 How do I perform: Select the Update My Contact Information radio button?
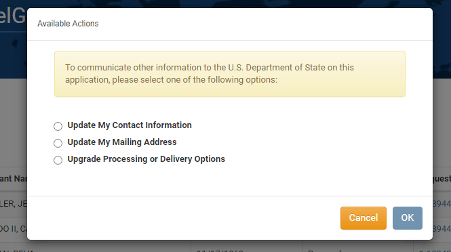point(58,126)
